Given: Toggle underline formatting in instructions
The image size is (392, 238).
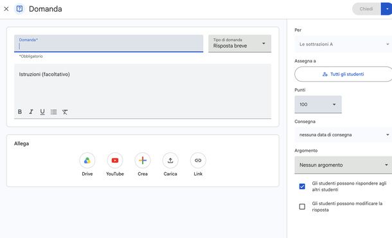Looking at the screenshot, I should [42, 112].
